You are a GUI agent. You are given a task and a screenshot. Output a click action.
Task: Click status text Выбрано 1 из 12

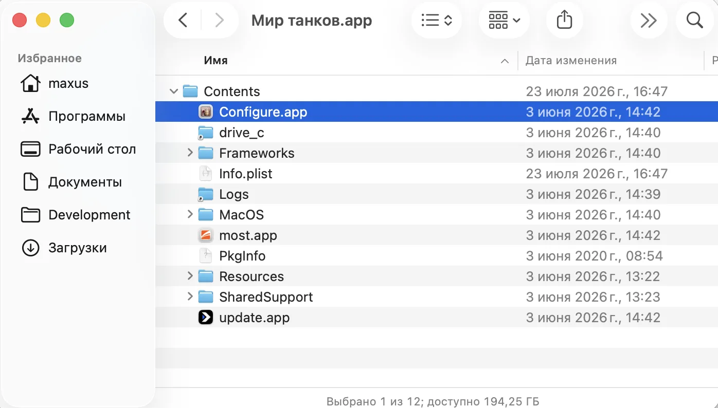tap(375, 401)
